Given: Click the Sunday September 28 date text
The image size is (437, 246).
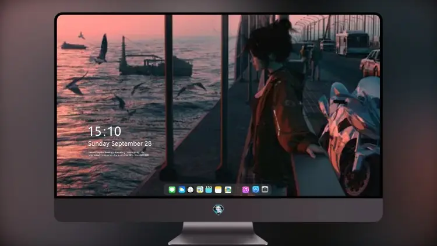Looking at the screenshot, I should pos(120,143).
